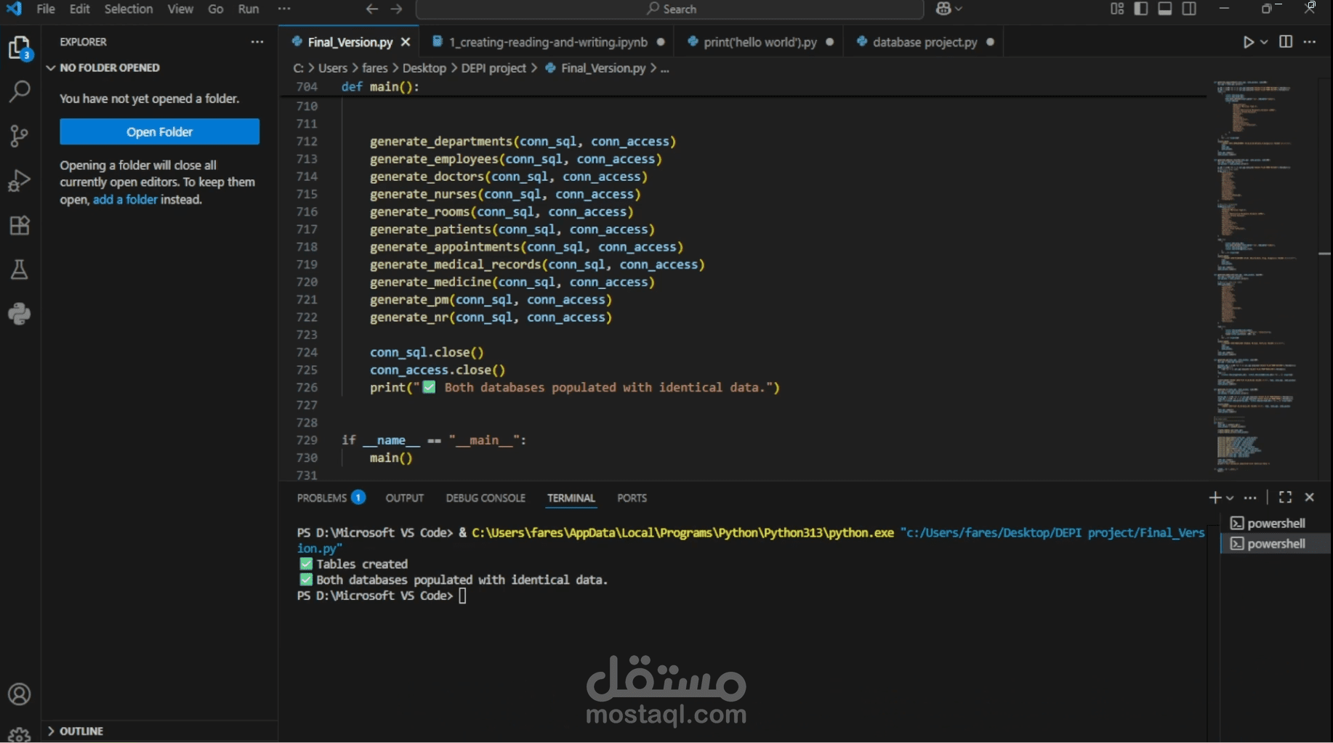Open the Extensions view
The image size is (1333, 743).
point(20,225)
